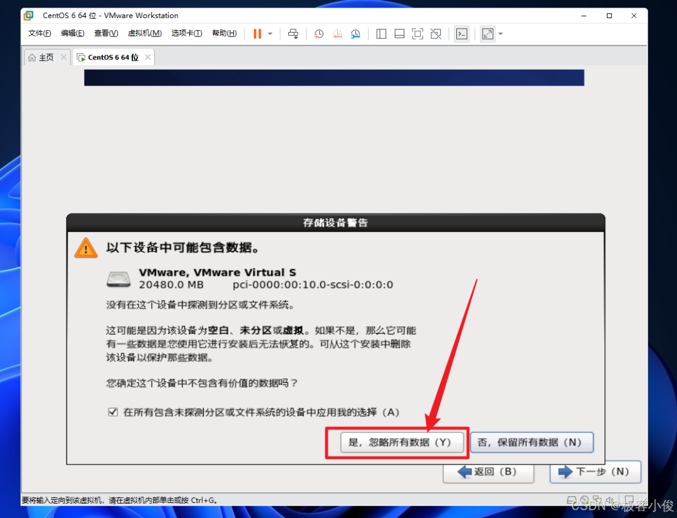Uncheck apply my choice to all devices
This screenshot has width=677, height=518.
click(x=113, y=412)
